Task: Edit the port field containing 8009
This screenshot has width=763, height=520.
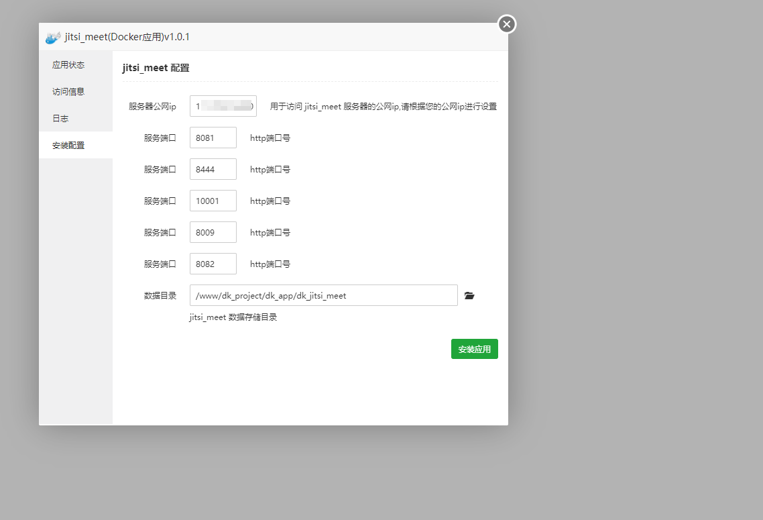Action: [x=213, y=232]
